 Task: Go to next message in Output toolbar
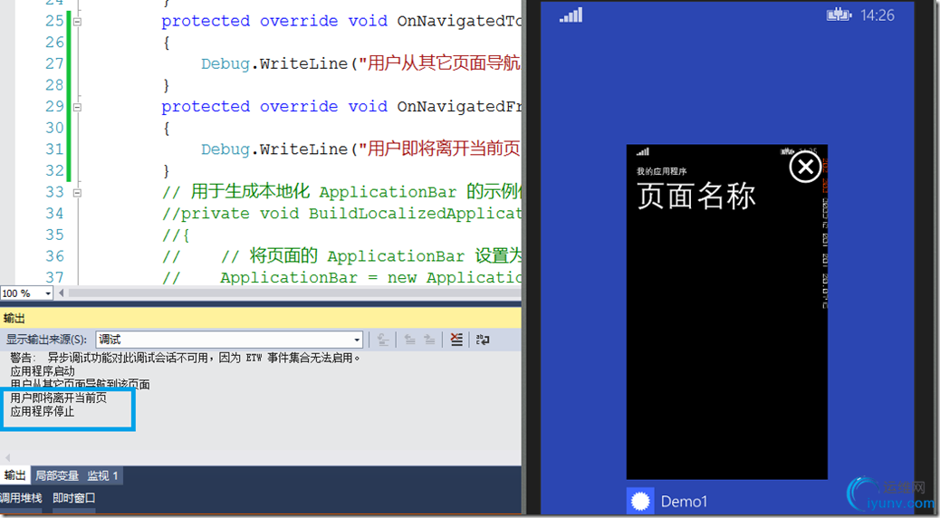click(x=429, y=340)
